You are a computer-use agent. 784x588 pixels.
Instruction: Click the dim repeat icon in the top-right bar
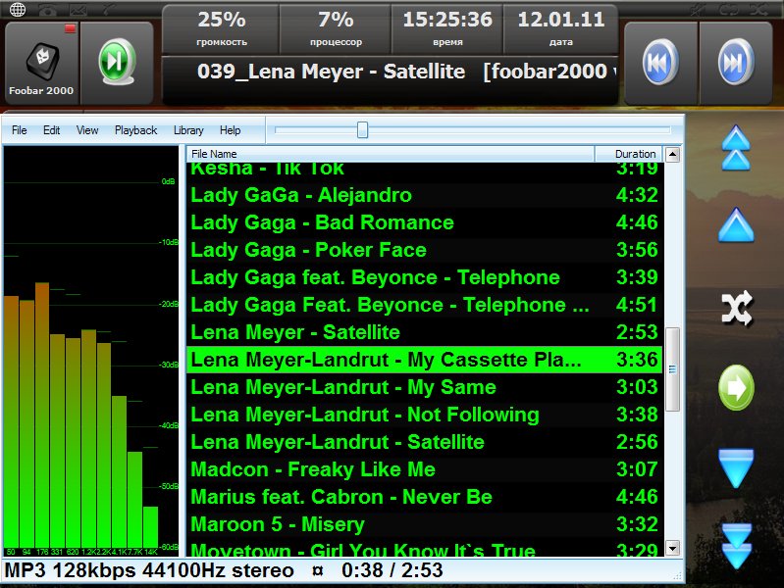(x=728, y=9)
